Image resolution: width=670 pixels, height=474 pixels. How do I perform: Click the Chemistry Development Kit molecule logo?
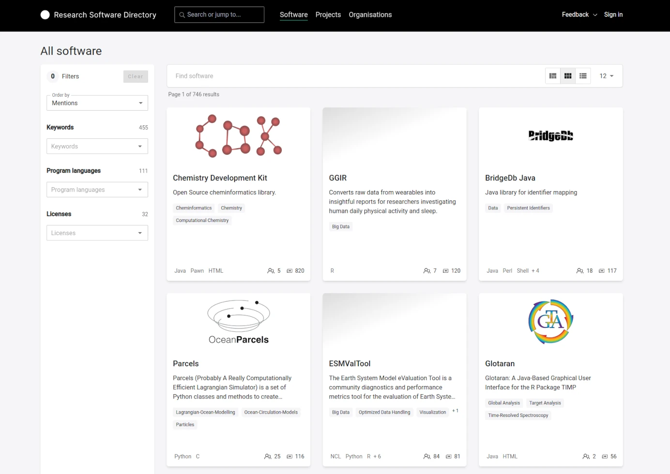pos(238,136)
